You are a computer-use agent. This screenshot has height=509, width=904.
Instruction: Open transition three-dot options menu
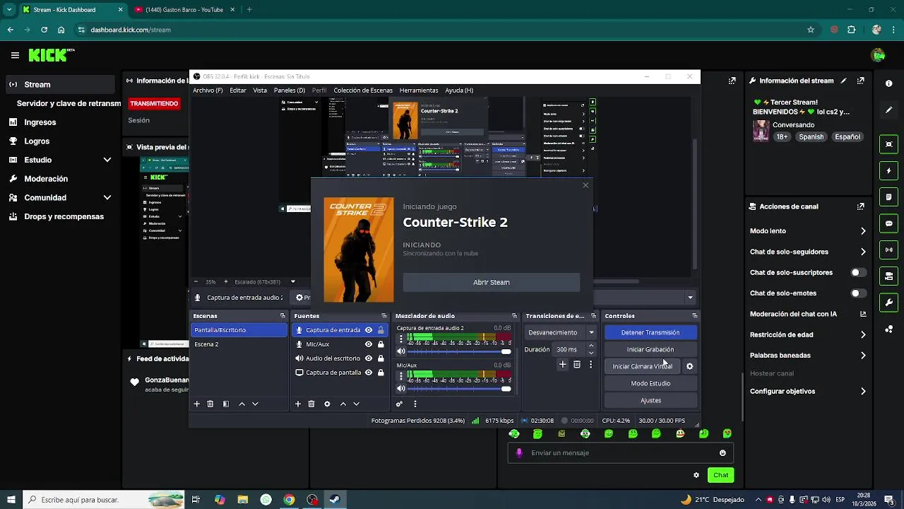click(x=590, y=364)
